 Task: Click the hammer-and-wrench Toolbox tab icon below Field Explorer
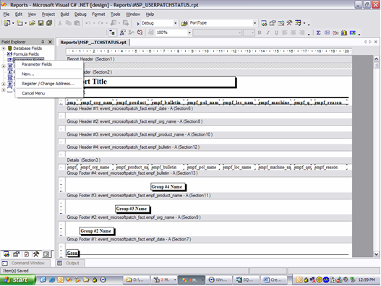coord(36,254)
